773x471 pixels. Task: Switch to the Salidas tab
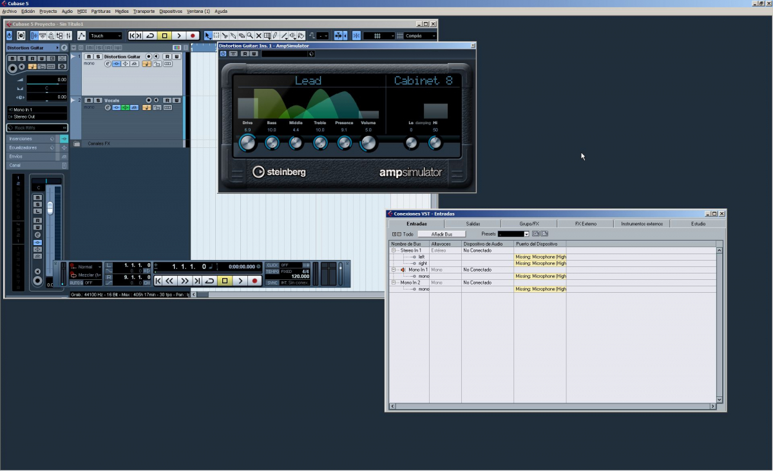[473, 224]
